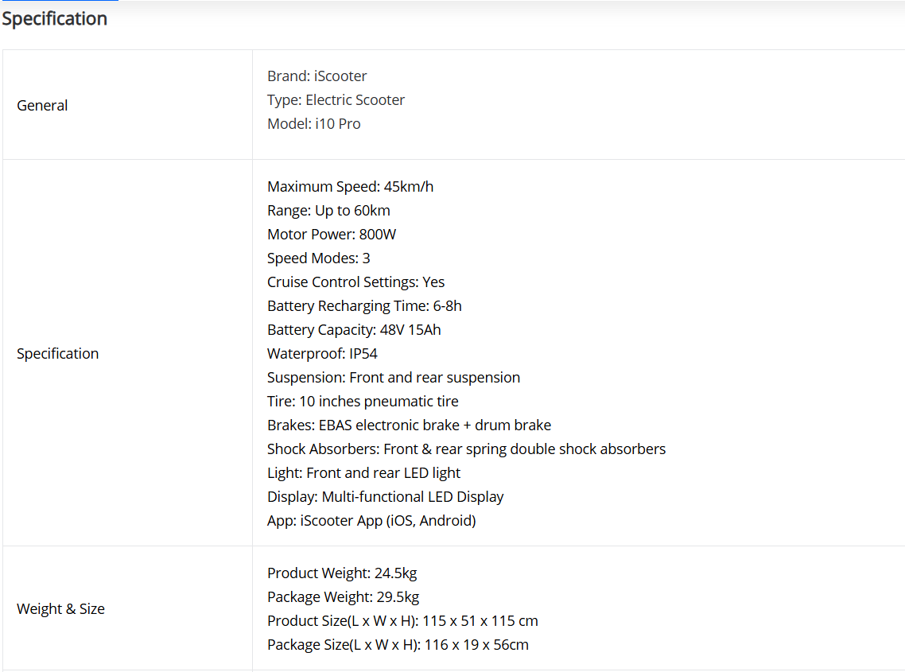
Task: Click 'Display: Multi-functional LED Display' line
Action: click(x=386, y=496)
